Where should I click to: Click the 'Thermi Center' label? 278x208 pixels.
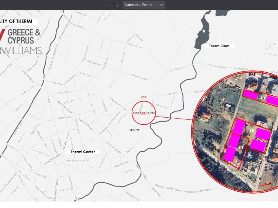[83, 152]
